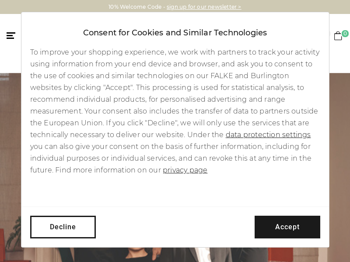Click the white header area below the hamburger icon
The width and height of the screenshot is (350, 262).
[x=10, y=57]
